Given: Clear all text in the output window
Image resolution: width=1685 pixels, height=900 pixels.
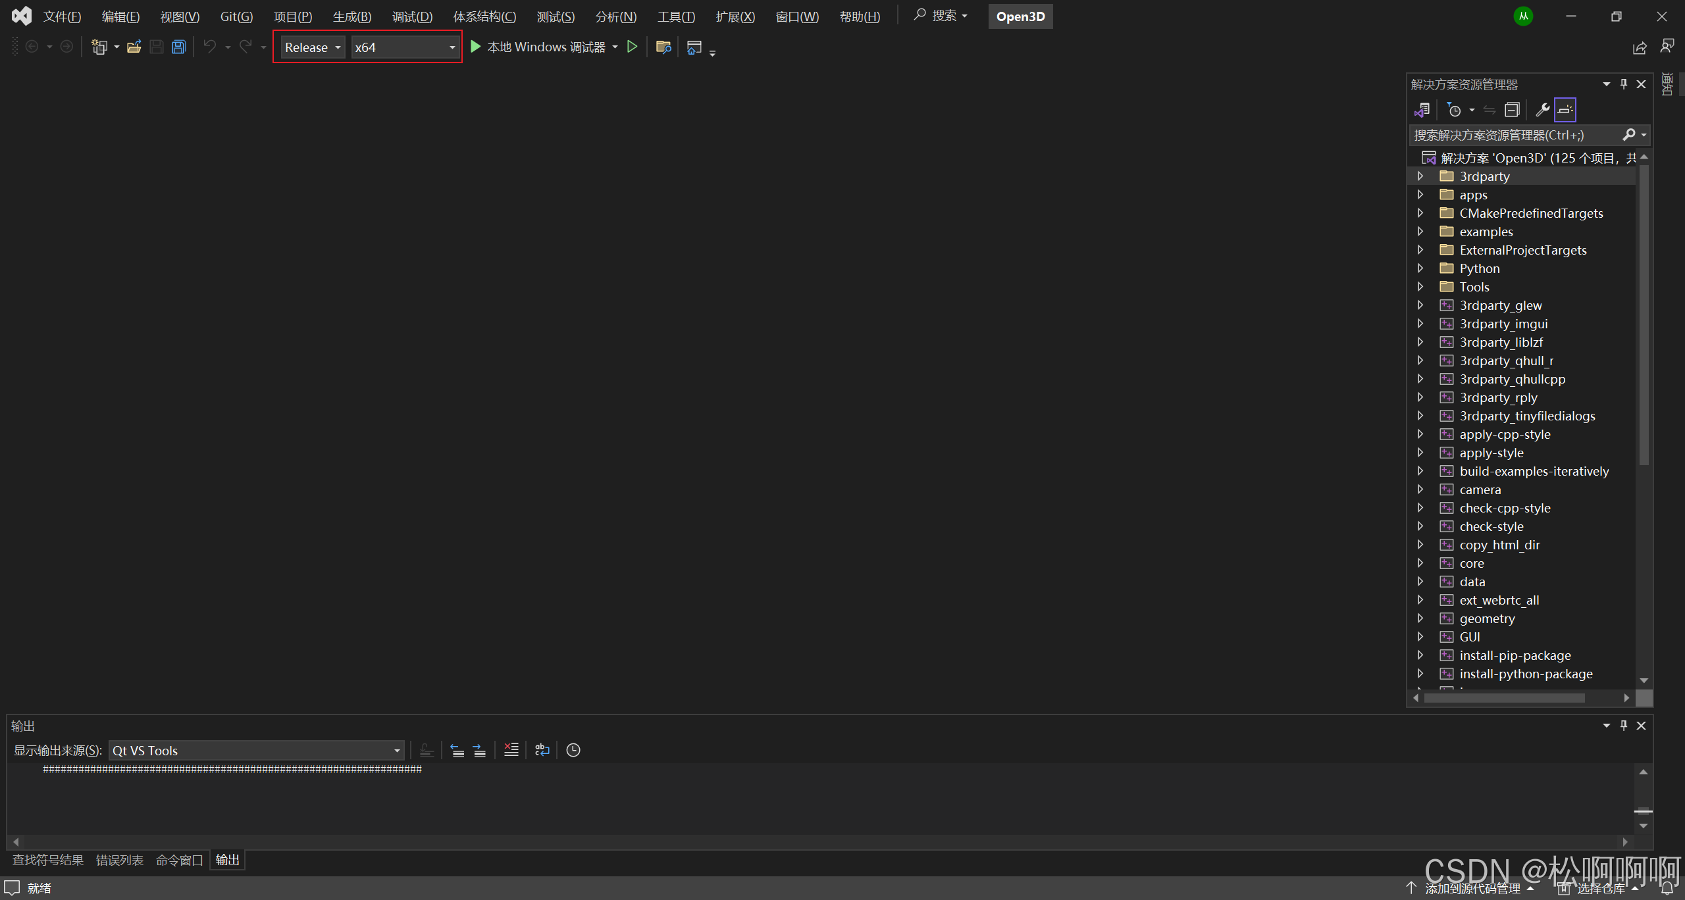Looking at the screenshot, I should tap(511, 750).
